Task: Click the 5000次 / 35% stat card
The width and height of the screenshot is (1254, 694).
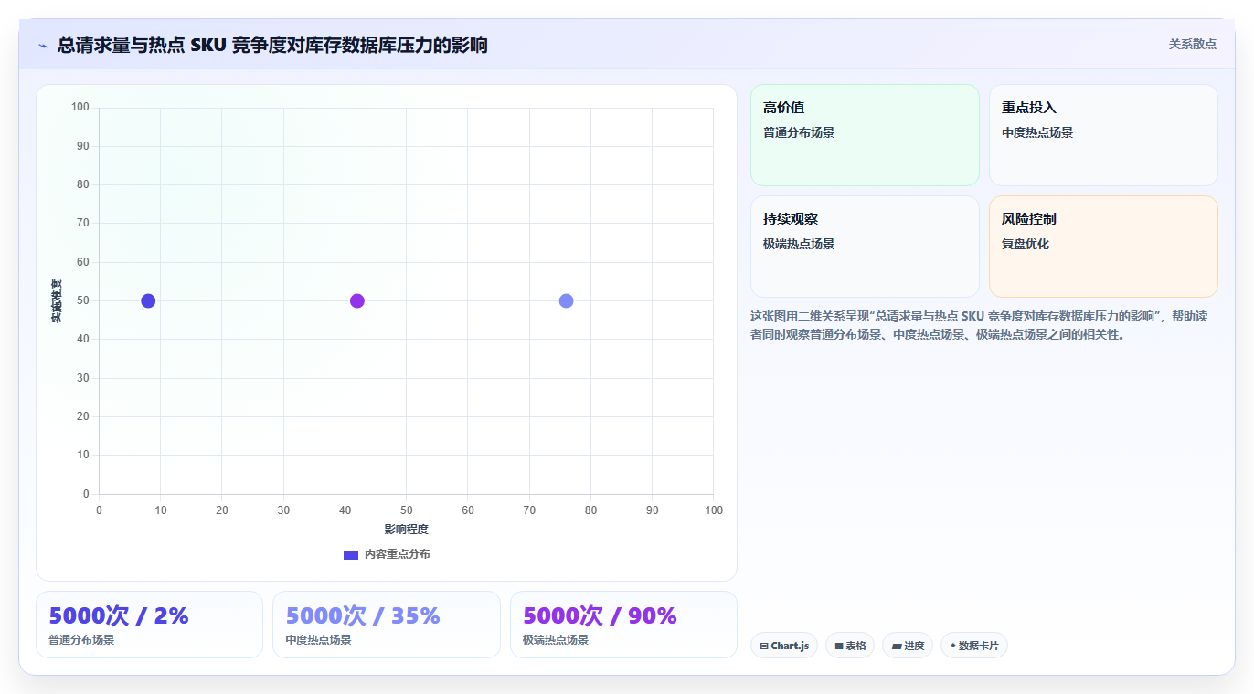Action: (387, 625)
